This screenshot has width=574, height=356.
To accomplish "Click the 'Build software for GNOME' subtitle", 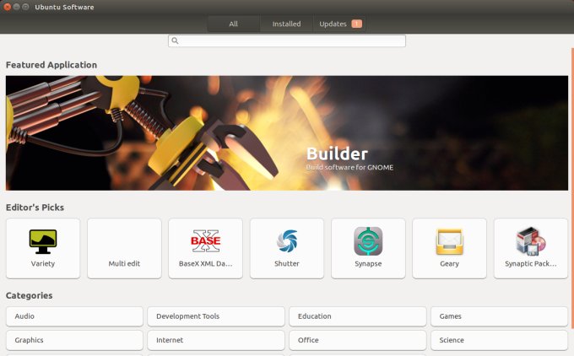I will click(x=349, y=168).
